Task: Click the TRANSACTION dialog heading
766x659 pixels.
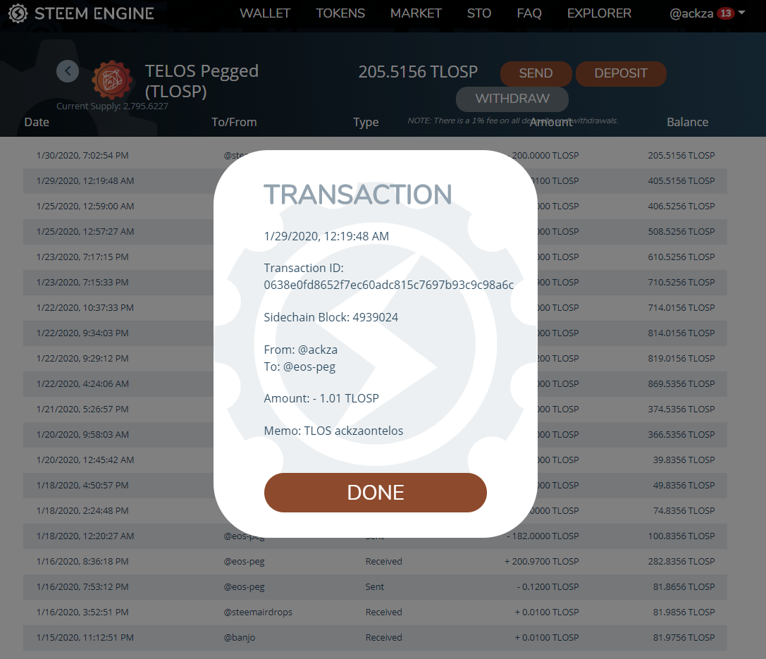Action: (357, 195)
